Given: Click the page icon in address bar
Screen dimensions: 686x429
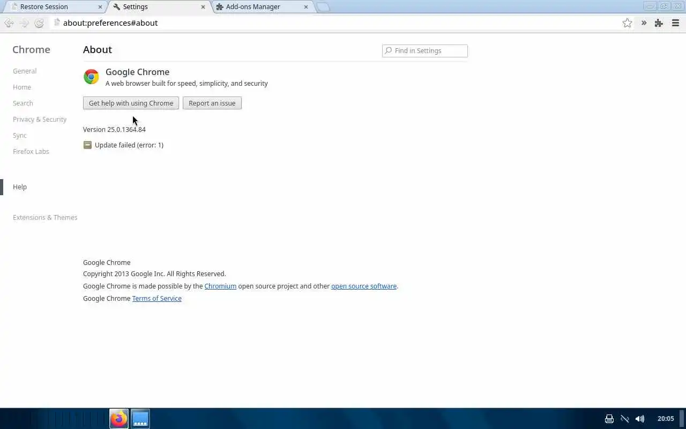Looking at the screenshot, I should pyautogui.click(x=57, y=23).
